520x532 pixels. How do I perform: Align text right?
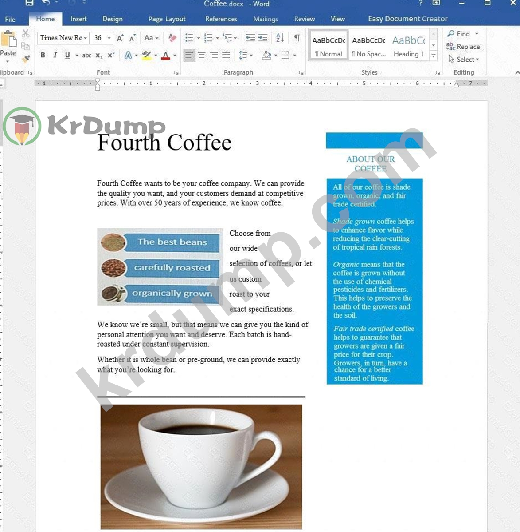coord(214,55)
